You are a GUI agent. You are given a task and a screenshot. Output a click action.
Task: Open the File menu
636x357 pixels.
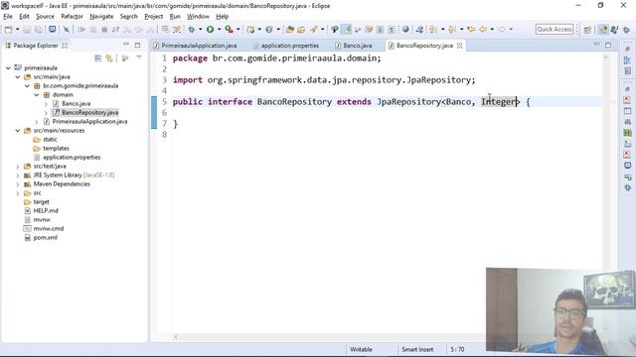(8, 17)
